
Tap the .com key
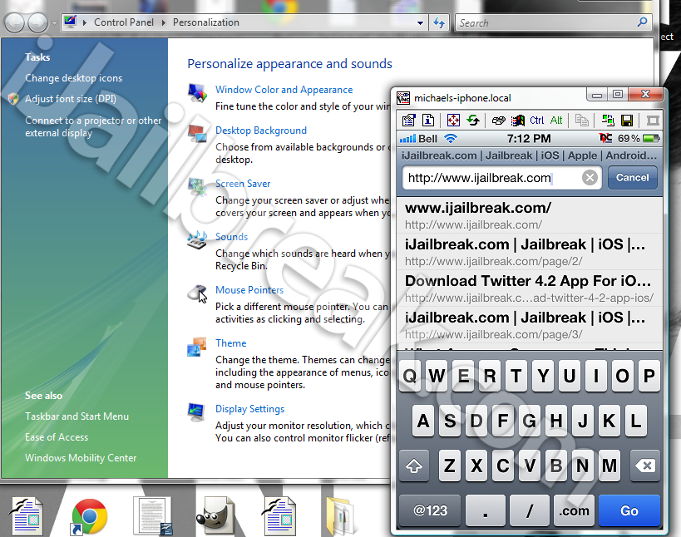tap(574, 510)
